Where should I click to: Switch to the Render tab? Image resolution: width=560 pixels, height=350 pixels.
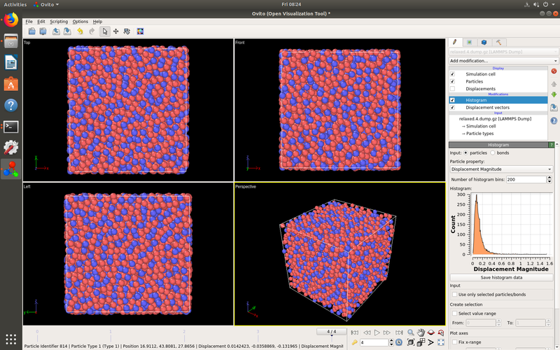tap(470, 42)
